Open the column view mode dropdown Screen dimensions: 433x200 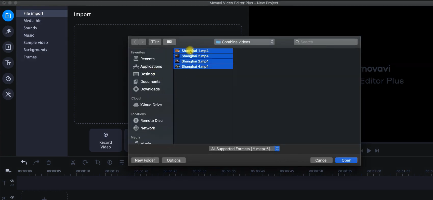(x=155, y=42)
